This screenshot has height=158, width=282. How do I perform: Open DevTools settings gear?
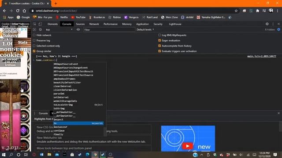point(267,24)
